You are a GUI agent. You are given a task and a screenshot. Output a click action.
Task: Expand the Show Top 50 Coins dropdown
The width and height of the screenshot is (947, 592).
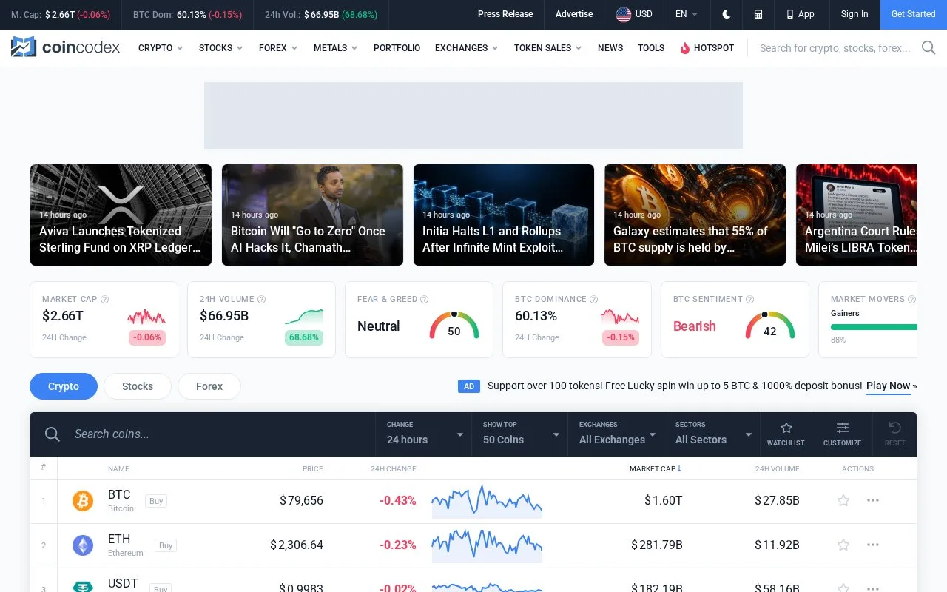[520, 434]
